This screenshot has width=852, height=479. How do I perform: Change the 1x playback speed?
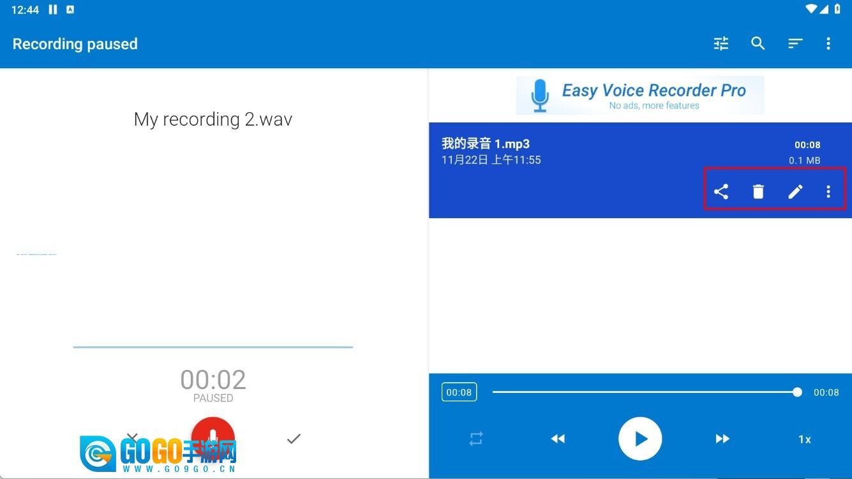click(x=805, y=439)
